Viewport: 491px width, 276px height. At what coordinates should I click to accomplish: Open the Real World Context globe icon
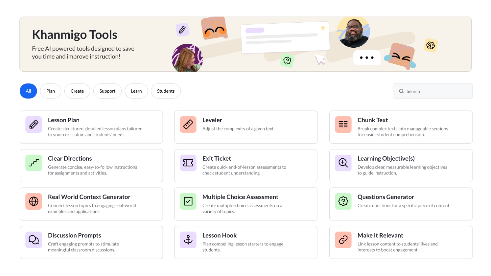click(34, 201)
